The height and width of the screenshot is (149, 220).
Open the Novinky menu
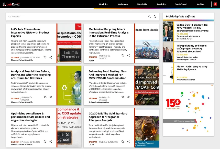pyautogui.click(x=103, y=4)
